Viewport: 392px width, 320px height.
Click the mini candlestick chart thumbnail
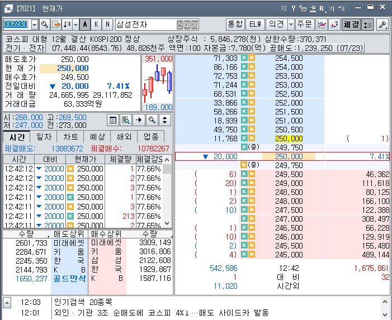[158, 83]
